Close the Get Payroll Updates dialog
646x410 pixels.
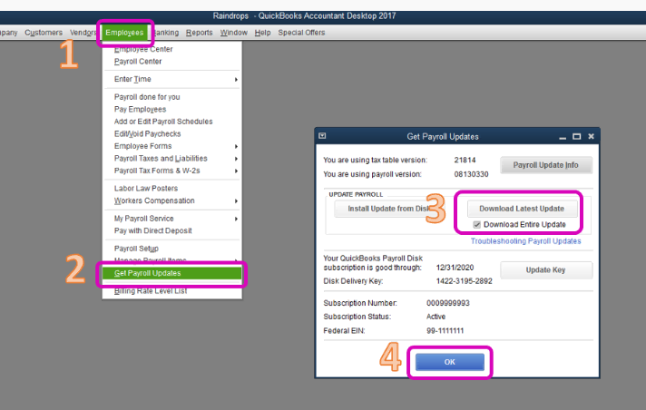[x=592, y=136]
